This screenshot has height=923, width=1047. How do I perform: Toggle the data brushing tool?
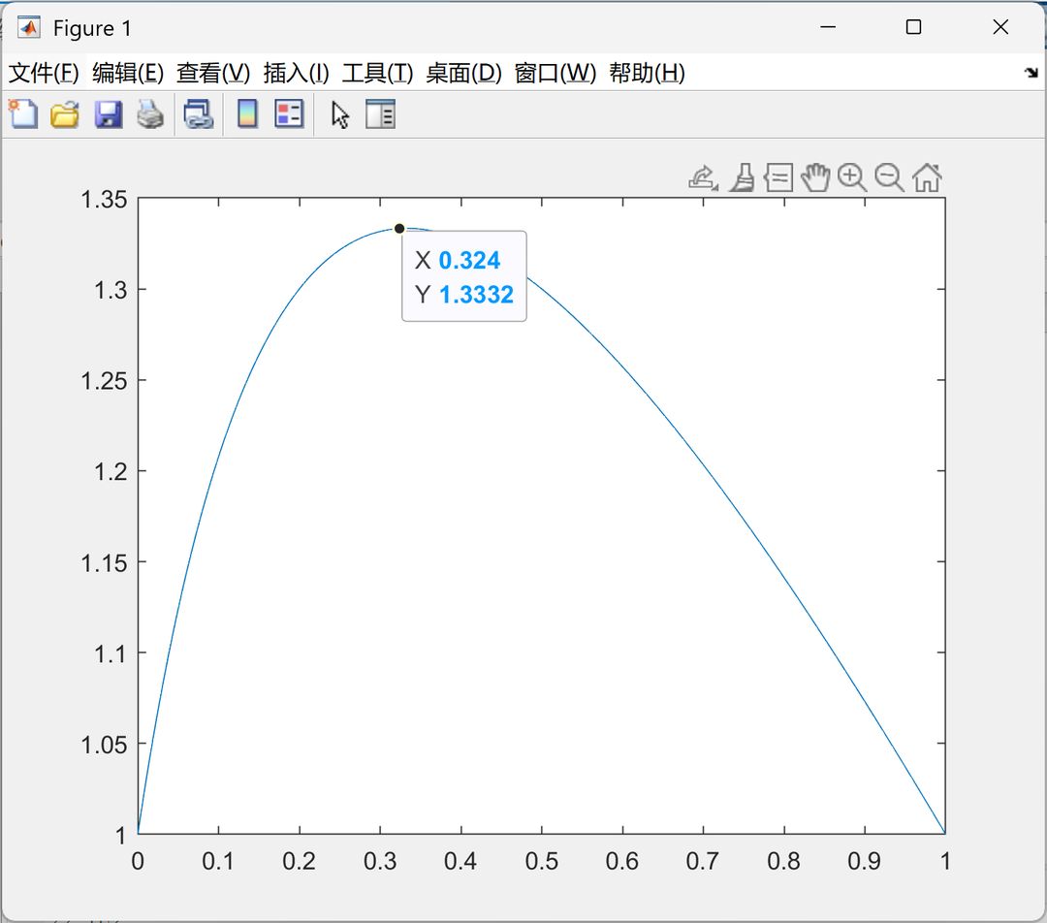tap(742, 178)
